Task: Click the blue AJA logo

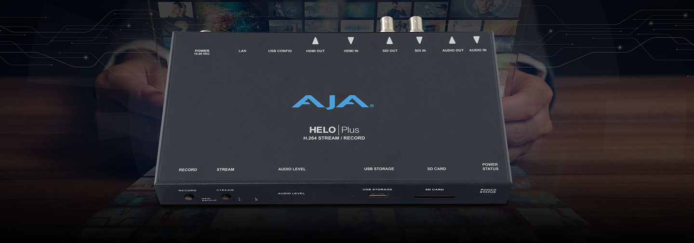Action: pos(333,102)
